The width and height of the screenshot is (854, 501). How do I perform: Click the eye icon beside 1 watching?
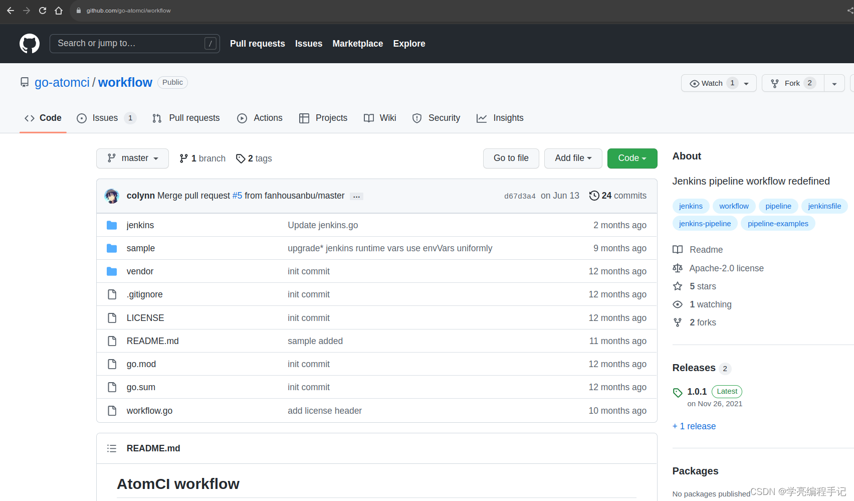678,304
